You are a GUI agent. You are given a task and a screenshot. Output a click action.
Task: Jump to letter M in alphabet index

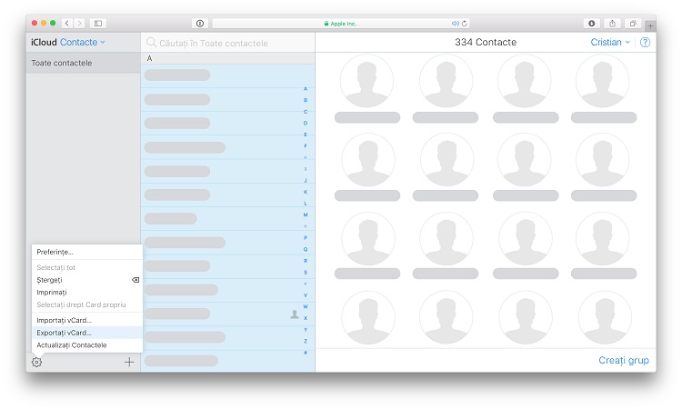tap(306, 214)
